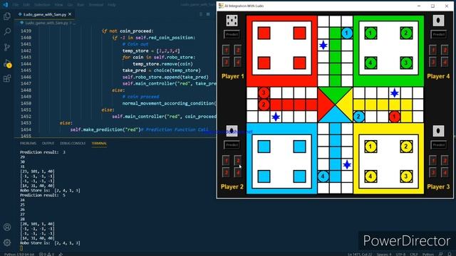This screenshot has width=456, height=256.
Task: Click the Player 4 Predict button
Action: click(x=438, y=35)
